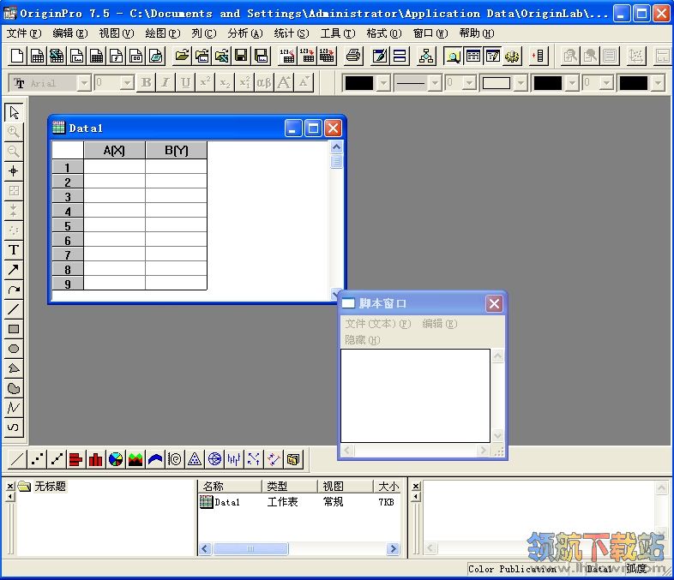
Task: Toggle Underline formatting button
Action: (x=185, y=82)
